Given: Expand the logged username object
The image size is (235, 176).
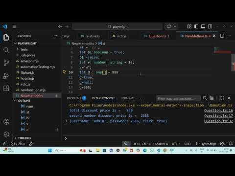Looking at the screenshot, I should click(66, 121).
